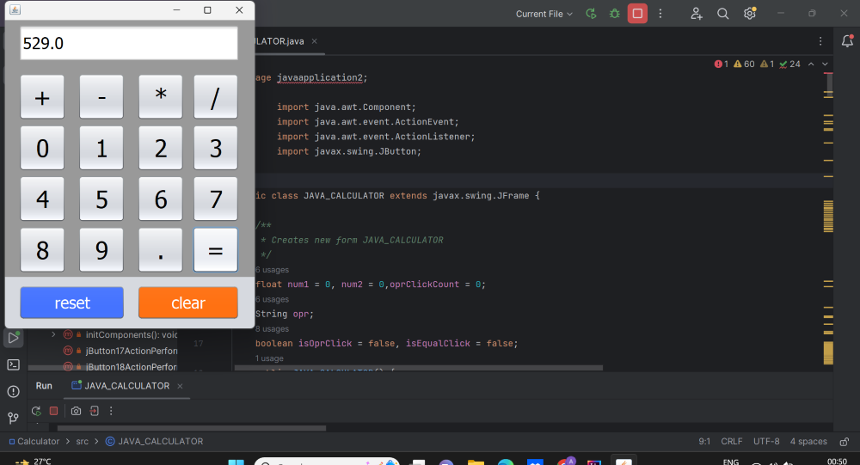860x465 pixels.
Task: Open Search Everywhere magnifier icon
Action: click(x=723, y=14)
